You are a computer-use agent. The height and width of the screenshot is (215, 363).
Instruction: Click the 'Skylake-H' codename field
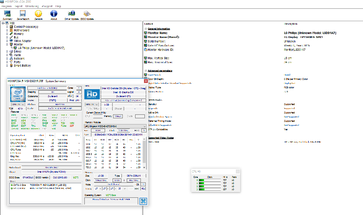coord(53,96)
